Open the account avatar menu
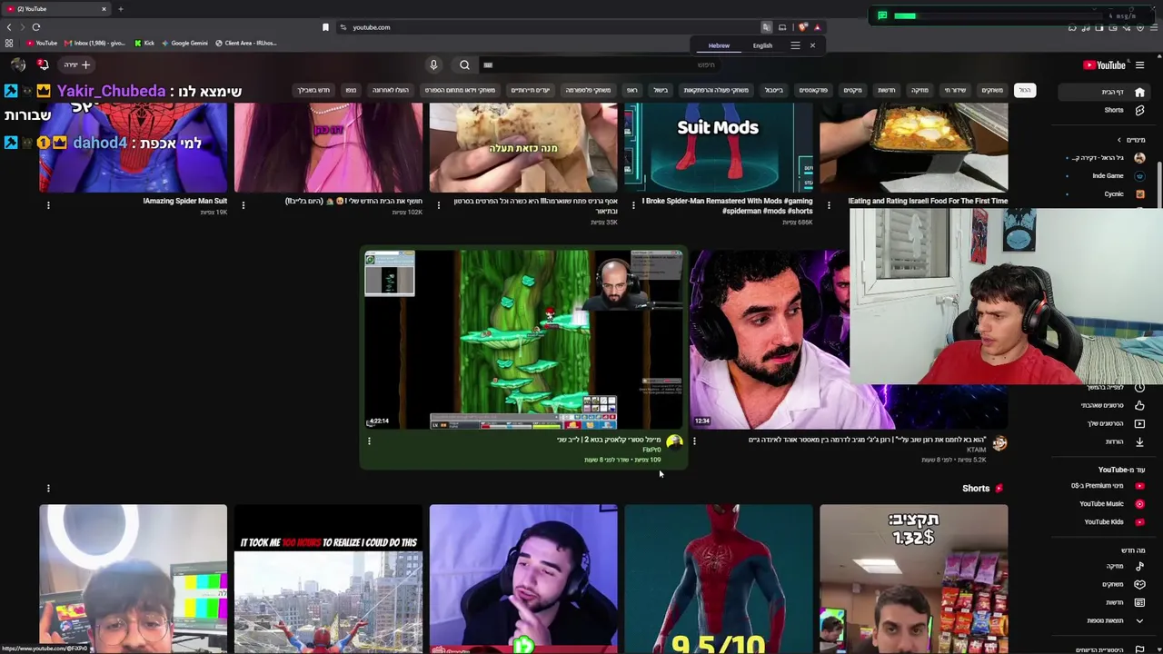The image size is (1163, 654). click(x=17, y=64)
